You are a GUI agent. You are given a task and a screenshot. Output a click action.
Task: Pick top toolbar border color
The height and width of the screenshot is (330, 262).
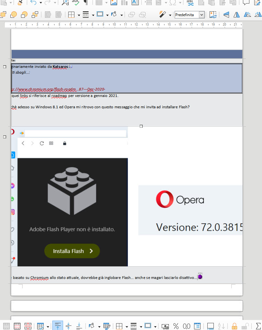point(100,15)
